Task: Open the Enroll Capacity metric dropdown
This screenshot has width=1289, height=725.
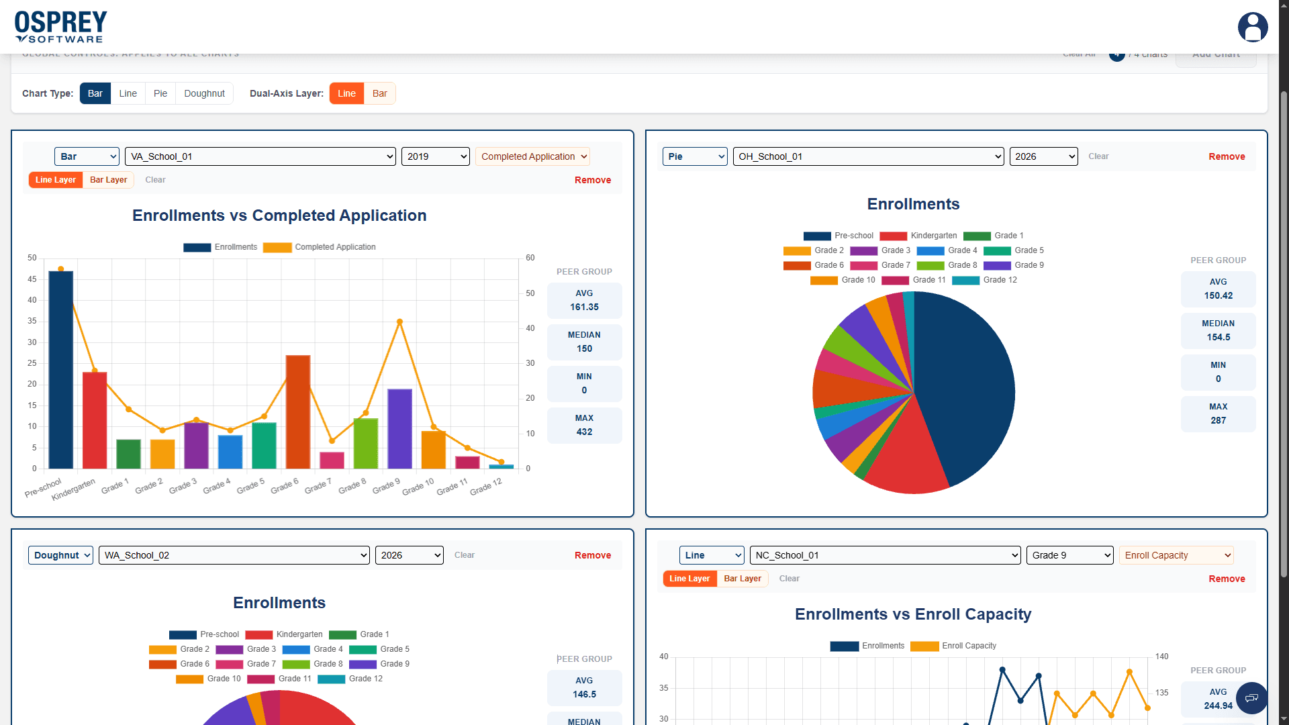Action: tap(1176, 555)
